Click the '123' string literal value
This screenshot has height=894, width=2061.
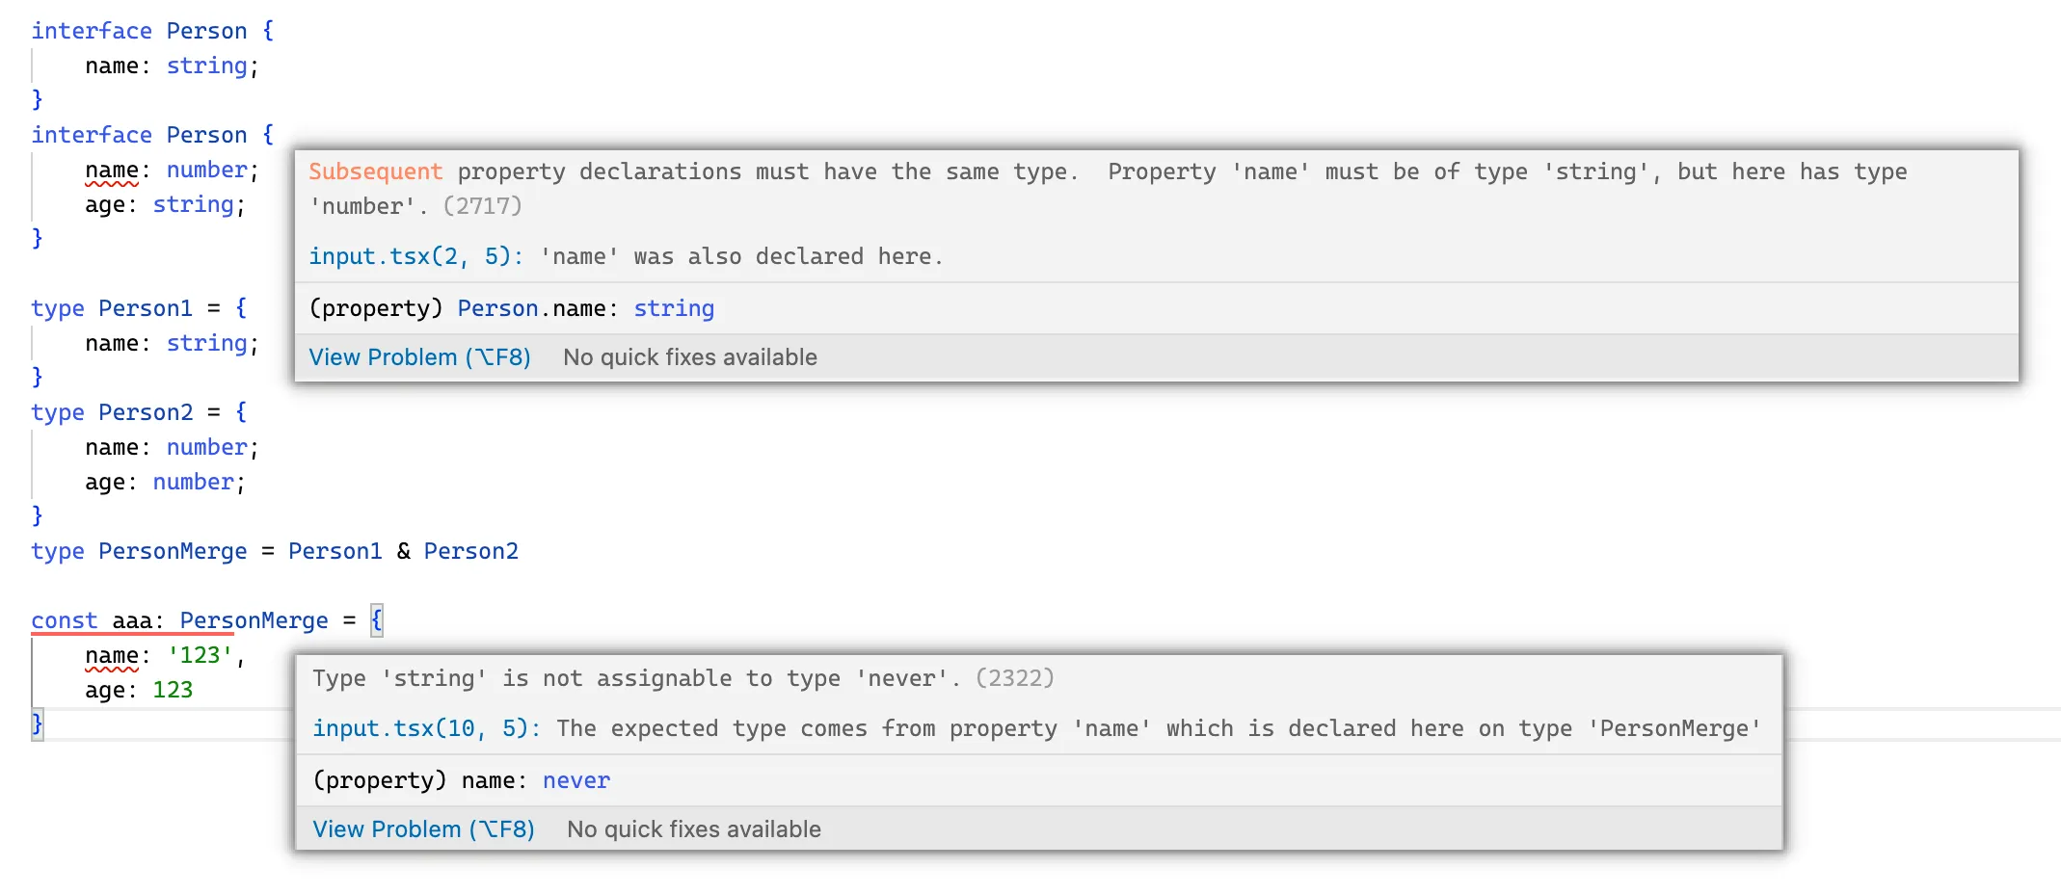tap(200, 656)
